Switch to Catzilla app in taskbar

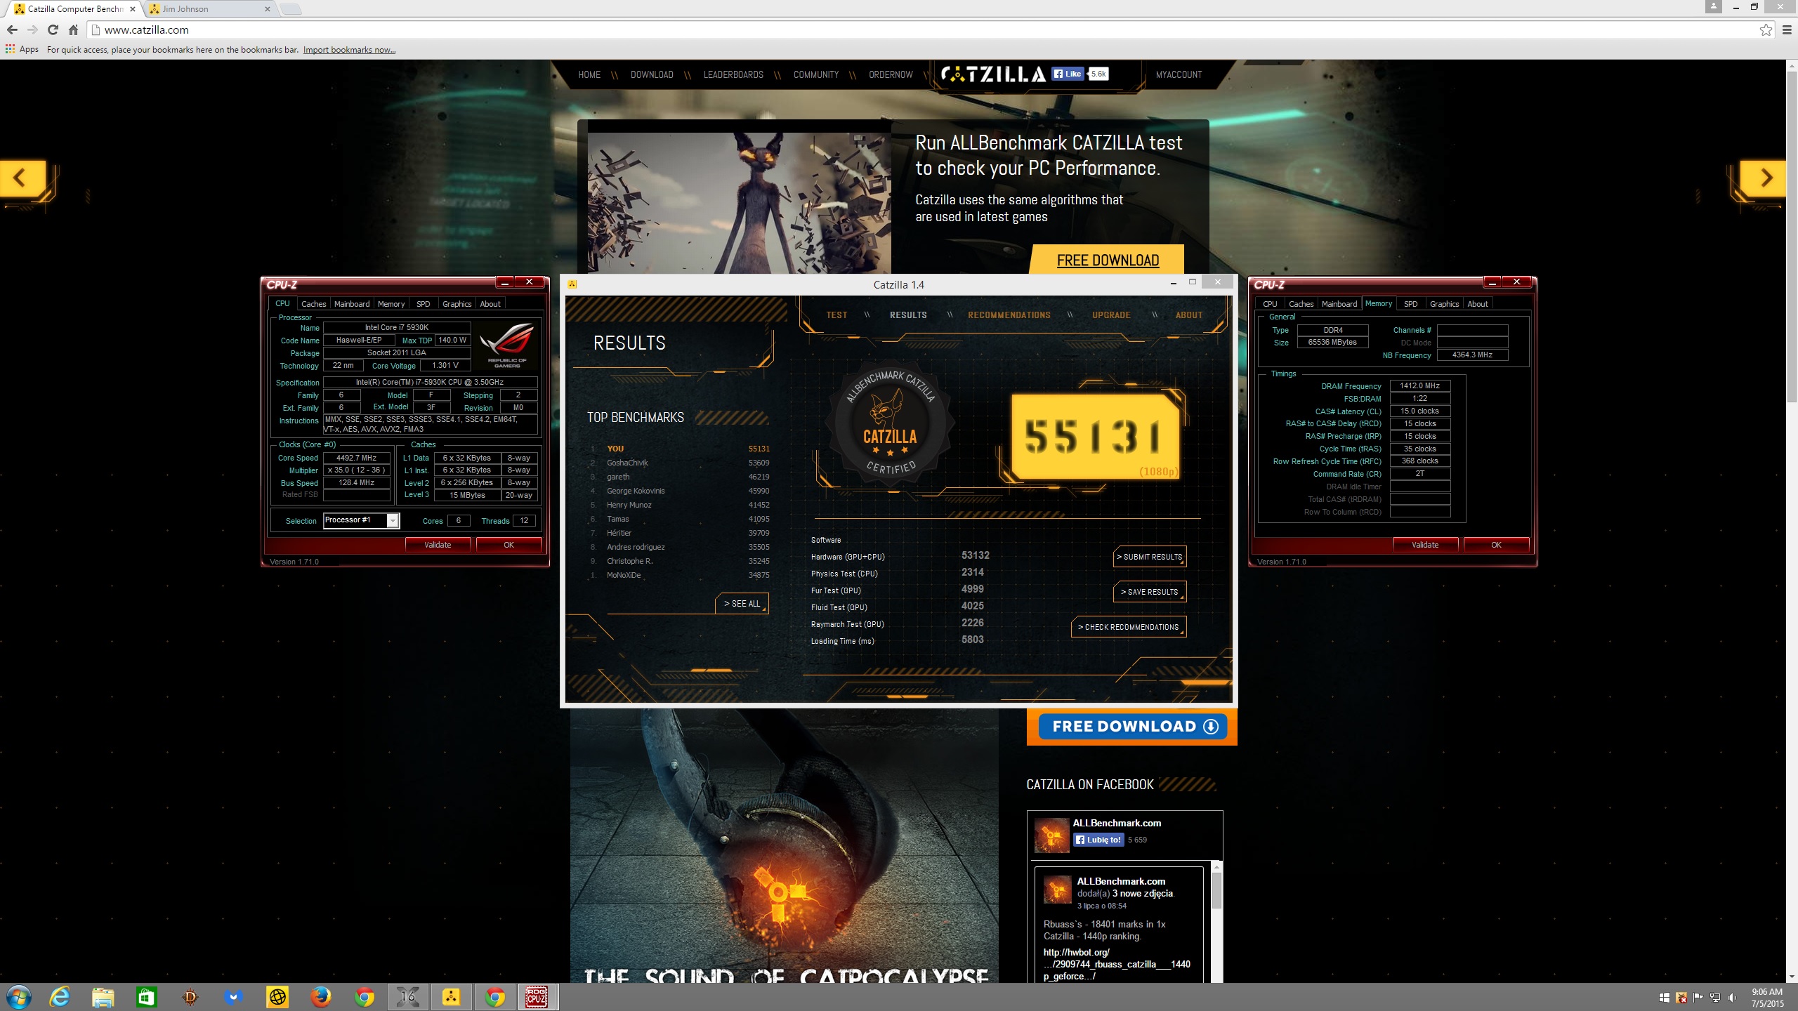451,997
